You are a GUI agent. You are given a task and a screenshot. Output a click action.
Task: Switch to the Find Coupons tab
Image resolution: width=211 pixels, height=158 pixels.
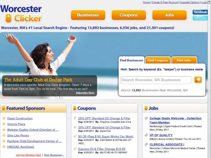pos(158,60)
